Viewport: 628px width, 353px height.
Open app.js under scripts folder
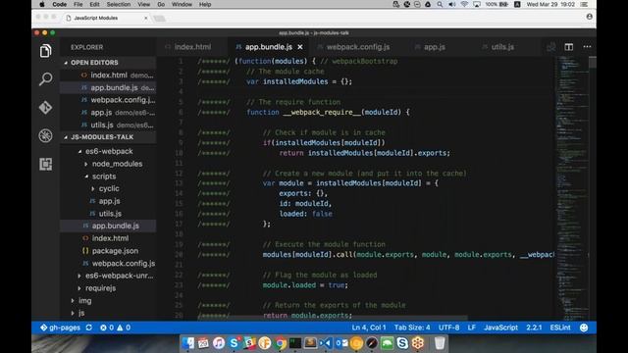click(x=108, y=201)
